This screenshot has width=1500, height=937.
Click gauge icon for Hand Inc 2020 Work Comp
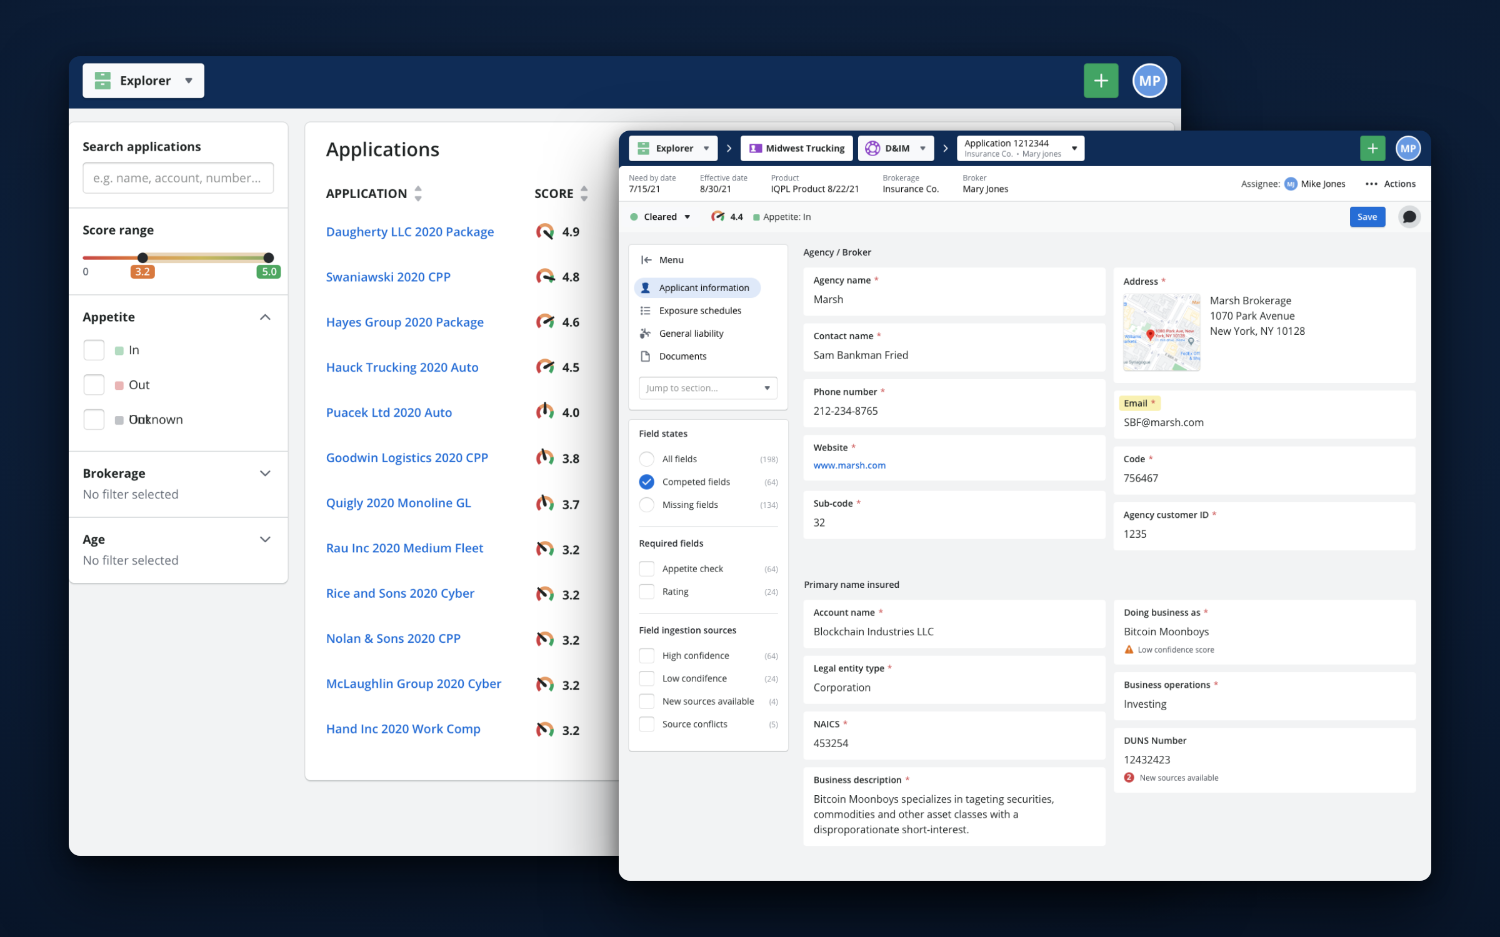545,729
